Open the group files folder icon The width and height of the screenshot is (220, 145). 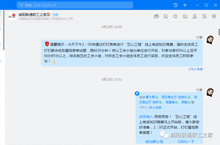[185, 16]
